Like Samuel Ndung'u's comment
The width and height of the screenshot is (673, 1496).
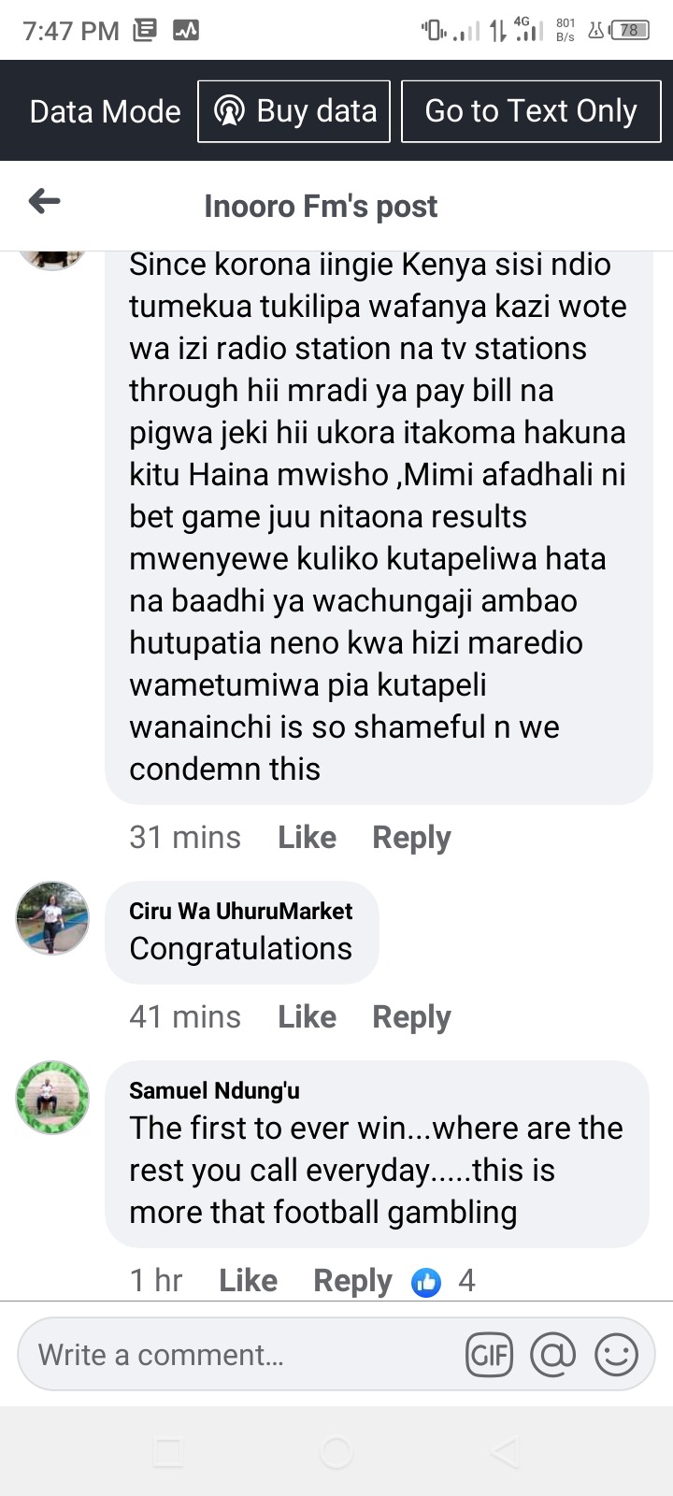248,1280
